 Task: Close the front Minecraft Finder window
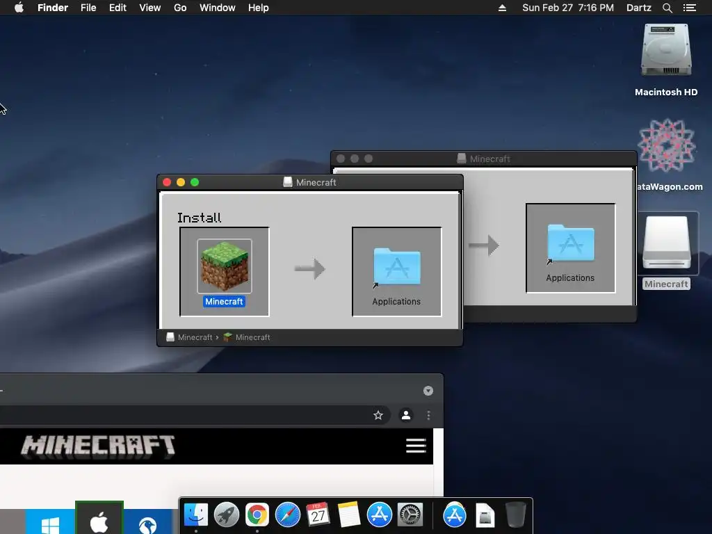(167, 182)
